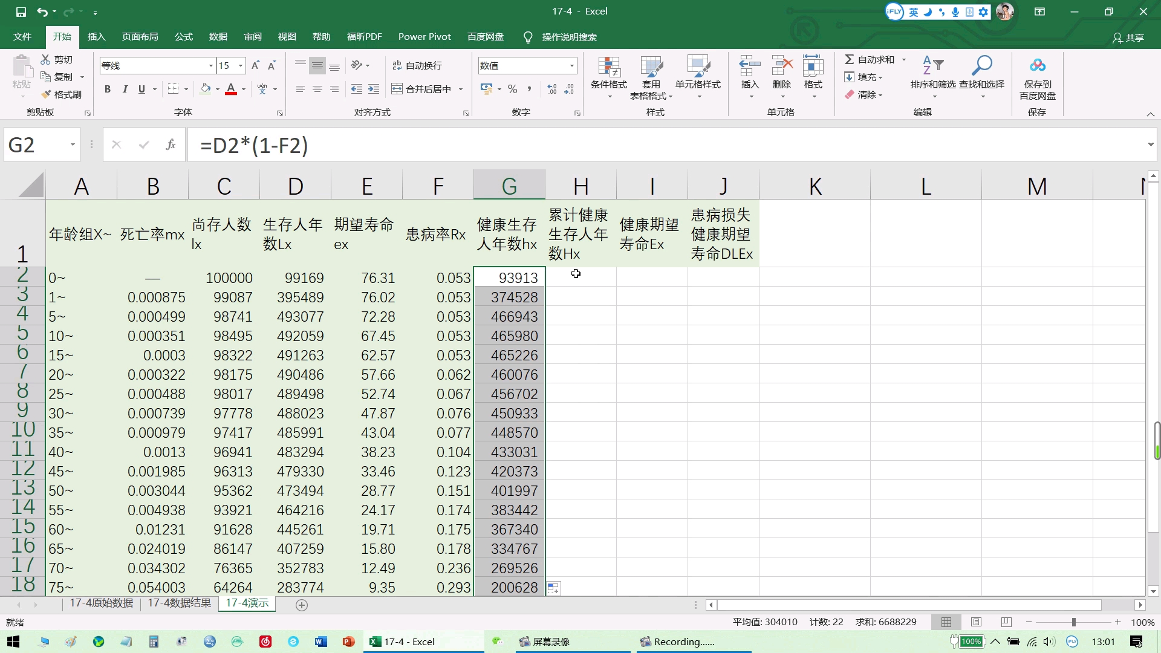1161x653 pixels.
Task: Click the percent style icon
Action: 512,89
